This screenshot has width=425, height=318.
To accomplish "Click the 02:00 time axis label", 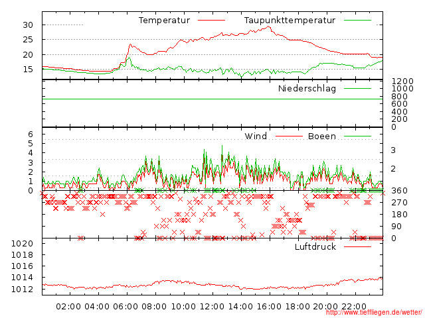I will coord(68,307).
